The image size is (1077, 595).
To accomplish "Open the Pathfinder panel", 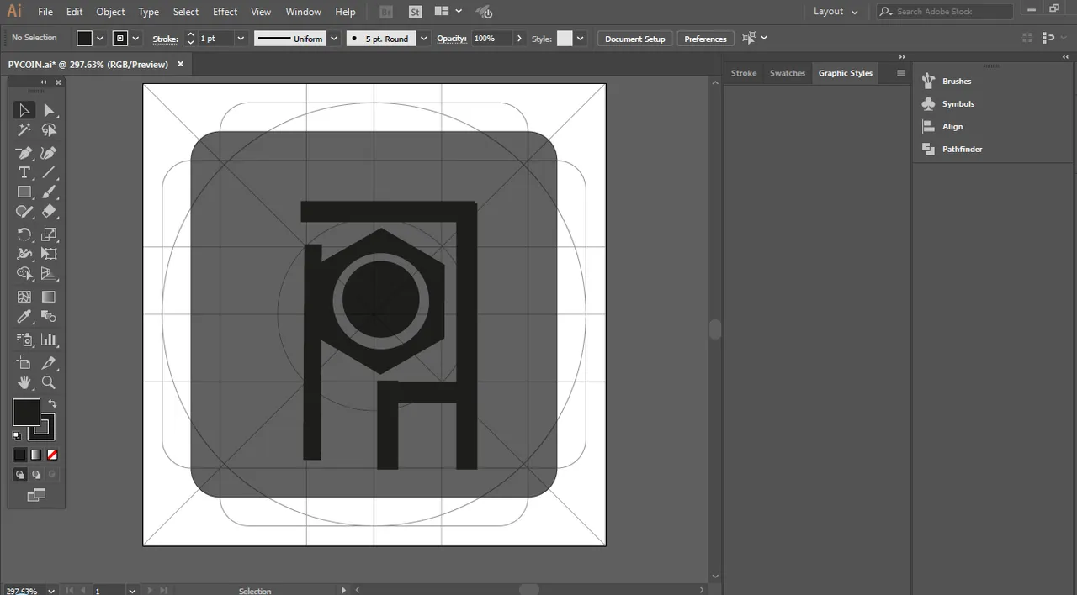I will coord(963,150).
